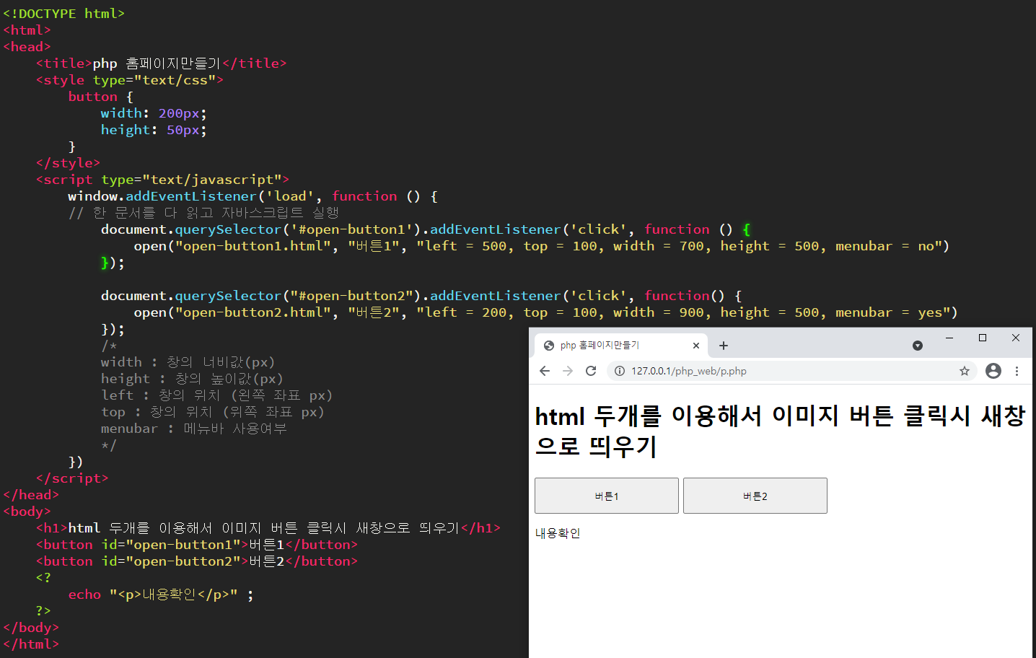Screen dimensions: 1036x658
Task: Click the globe favicon on the tab
Action: click(549, 346)
